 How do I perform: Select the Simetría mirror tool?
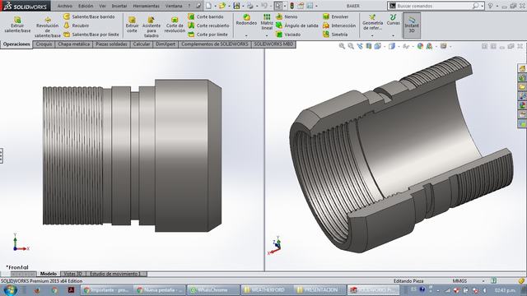click(335, 35)
